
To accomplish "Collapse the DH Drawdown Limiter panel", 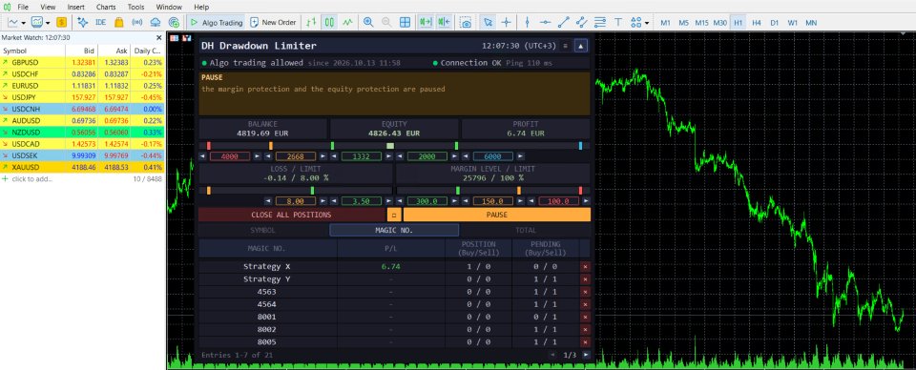I will tap(581, 46).
